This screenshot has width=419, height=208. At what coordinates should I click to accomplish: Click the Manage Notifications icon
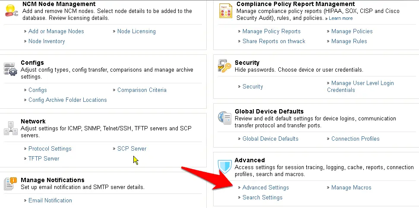click(11, 184)
